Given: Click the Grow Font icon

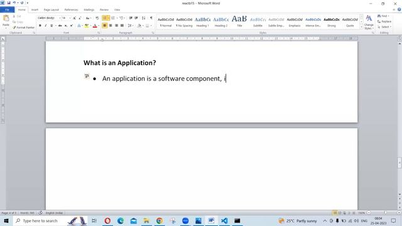Looking at the screenshot, I should 74,18.
